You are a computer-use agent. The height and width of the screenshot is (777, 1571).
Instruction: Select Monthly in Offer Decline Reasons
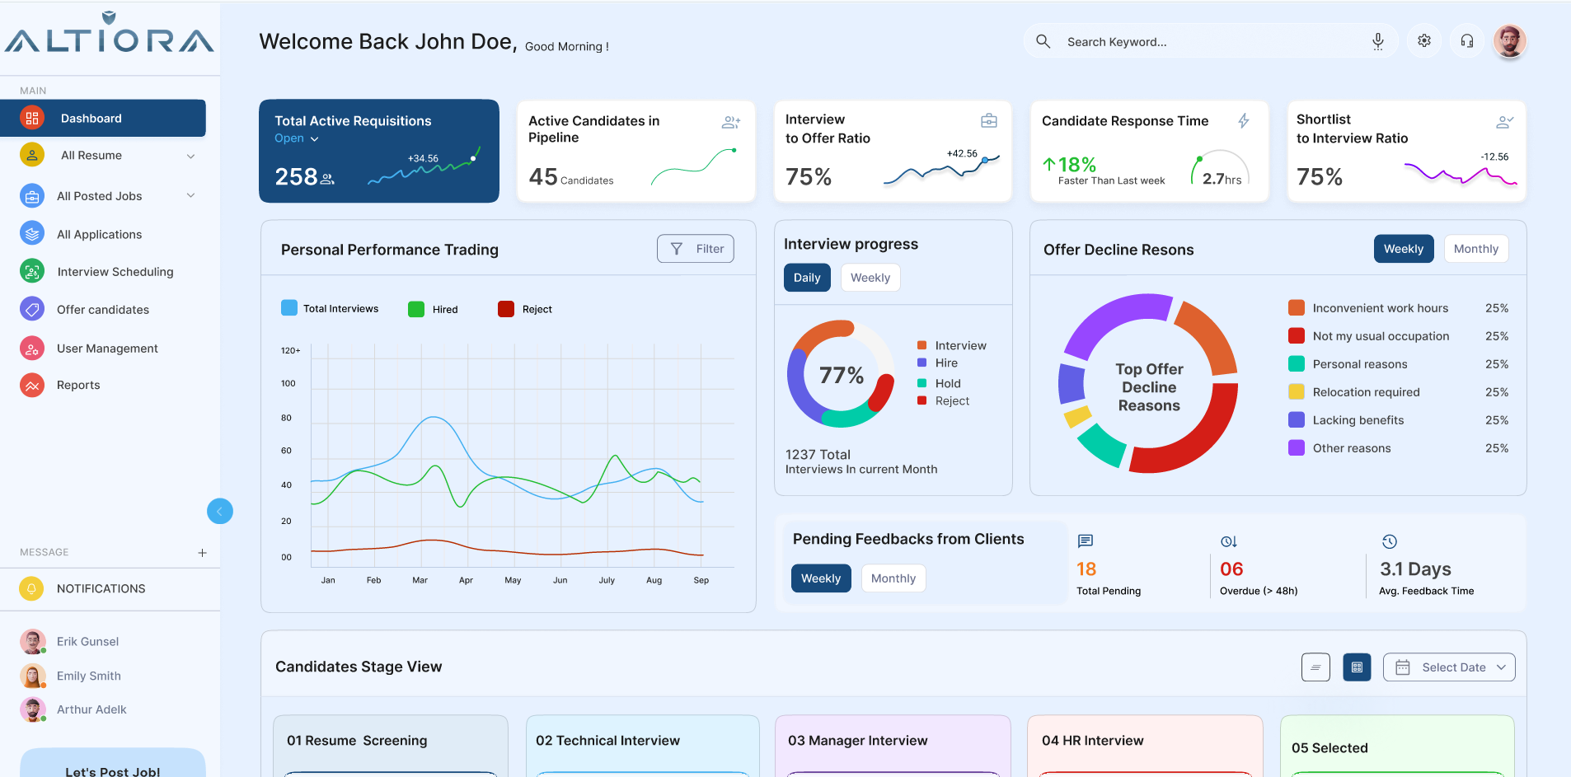[x=1476, y=249]
